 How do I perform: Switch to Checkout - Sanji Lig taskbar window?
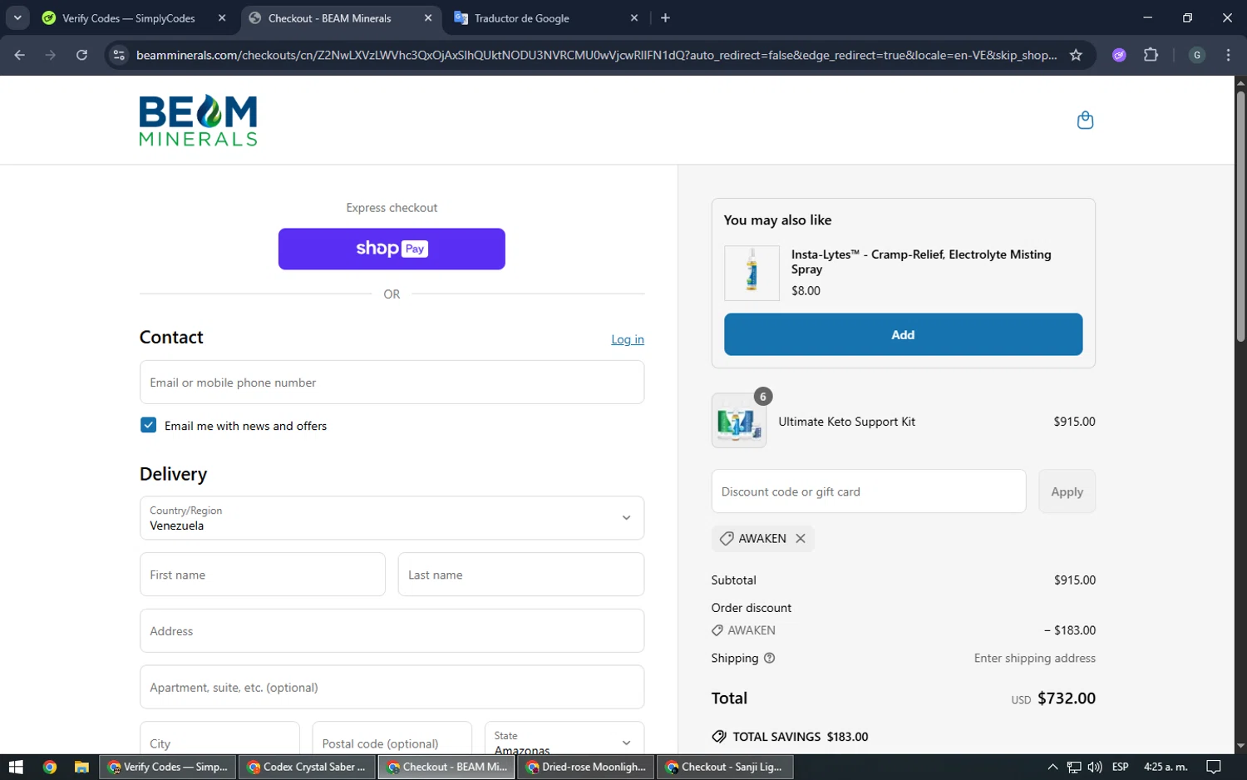tap(725, 767)
